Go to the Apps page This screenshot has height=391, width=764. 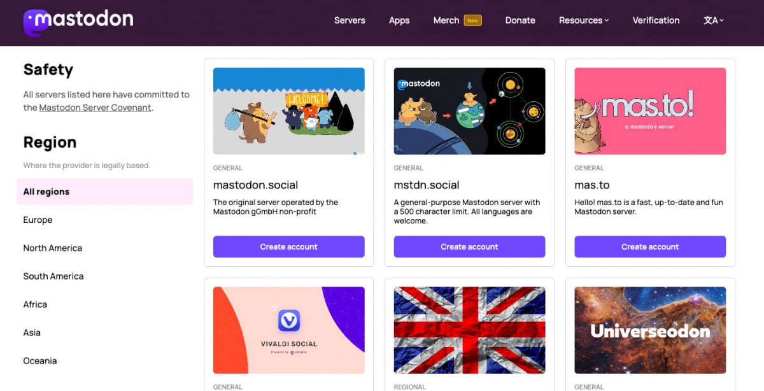pos(399,20)
